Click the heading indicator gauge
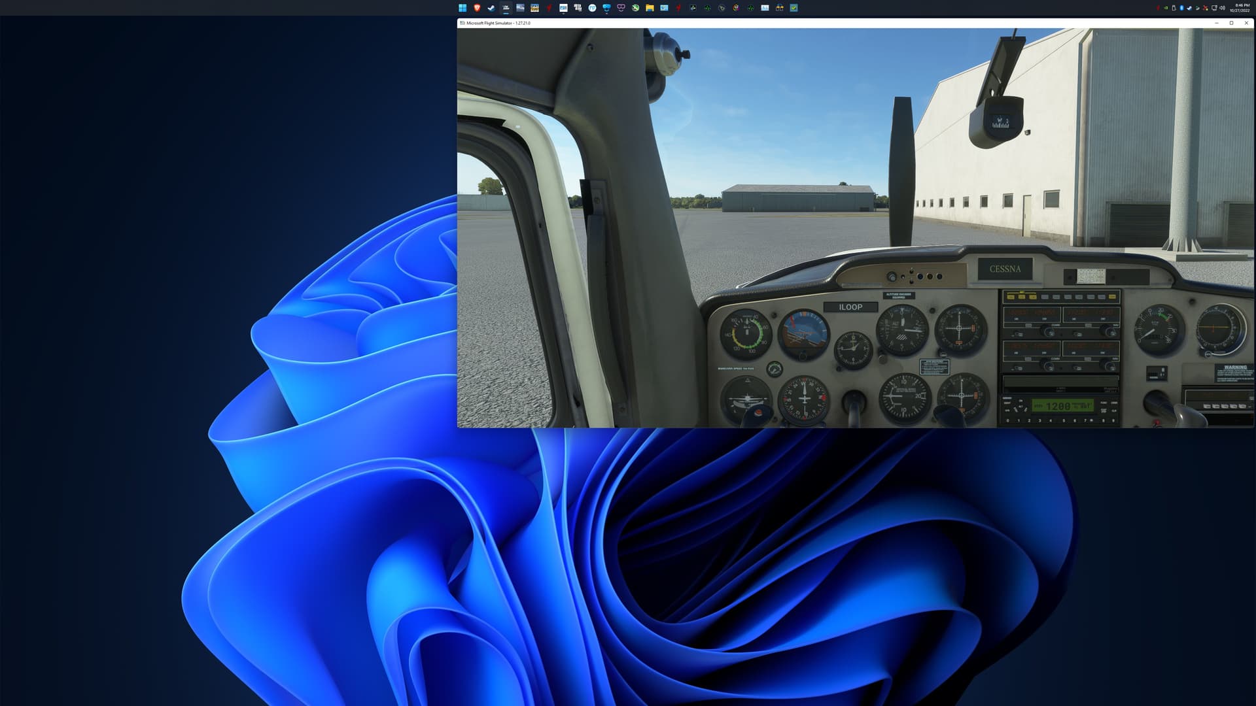The width and height of the screenshot is (1256, 706). [x=804, y=398]
